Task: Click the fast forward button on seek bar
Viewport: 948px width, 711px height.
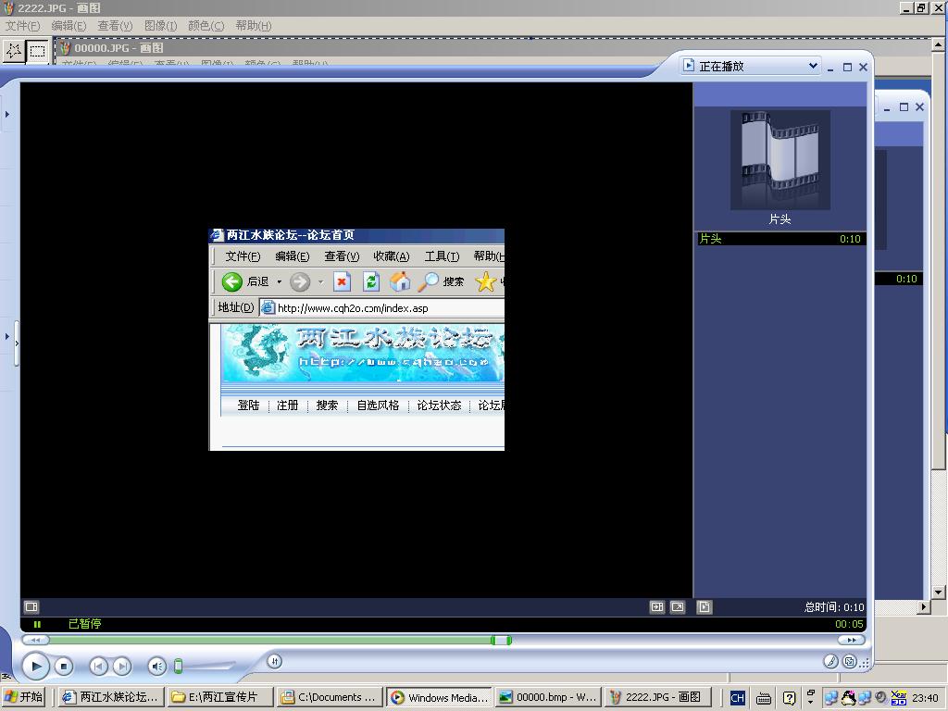Action: (x=851, y=640)
